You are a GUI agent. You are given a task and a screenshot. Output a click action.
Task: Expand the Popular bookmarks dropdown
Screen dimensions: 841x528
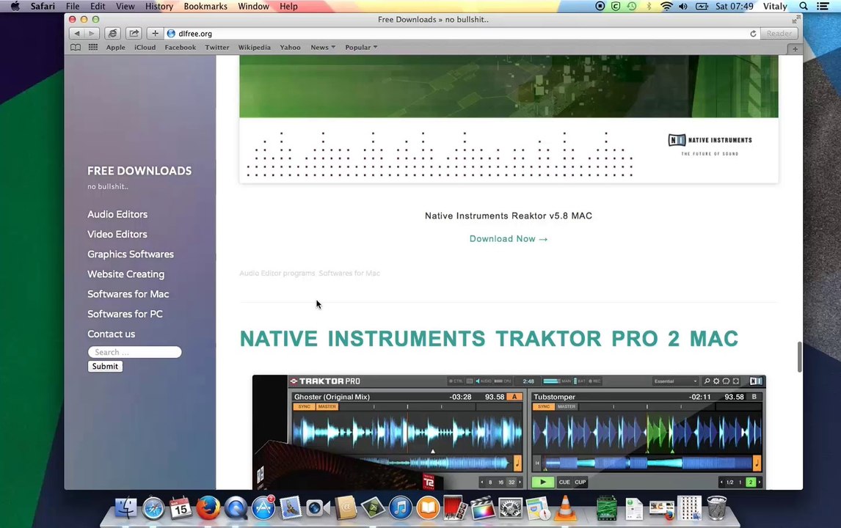pos(361,47)
